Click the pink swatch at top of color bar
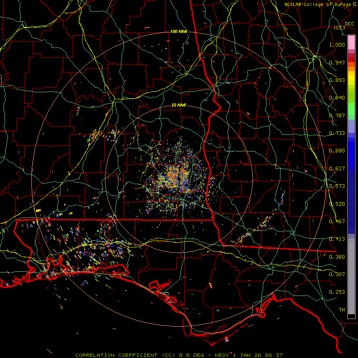This screenshot has height=358, width=358. click(351, 42)
